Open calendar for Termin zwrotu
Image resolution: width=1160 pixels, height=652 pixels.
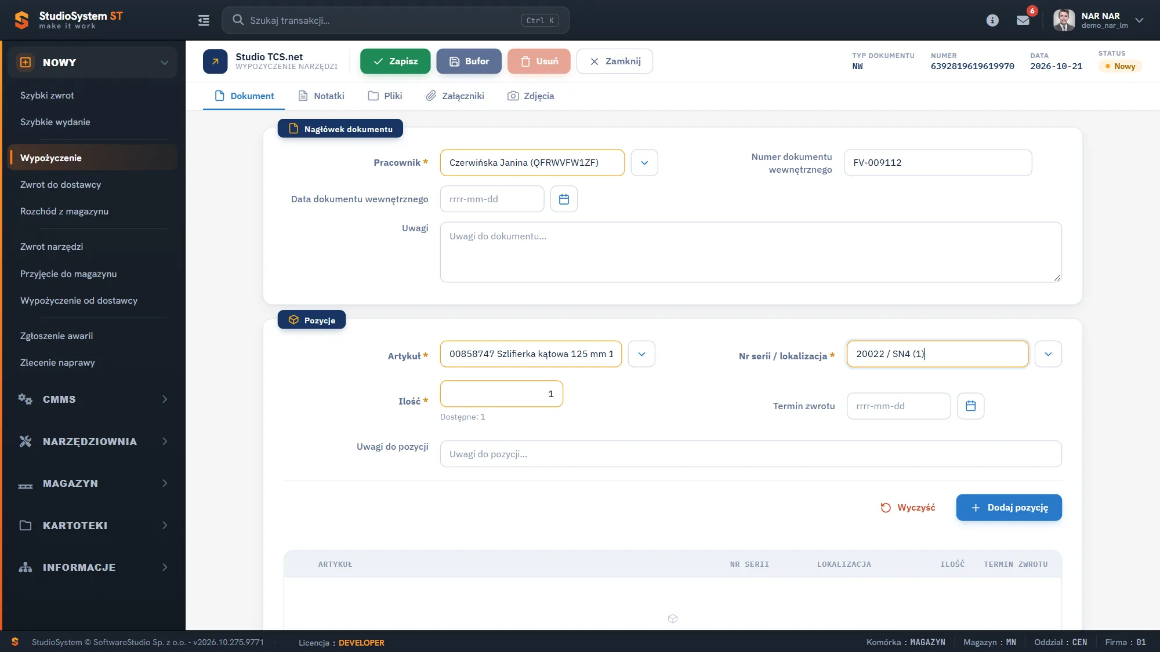(x=970, y=406)
